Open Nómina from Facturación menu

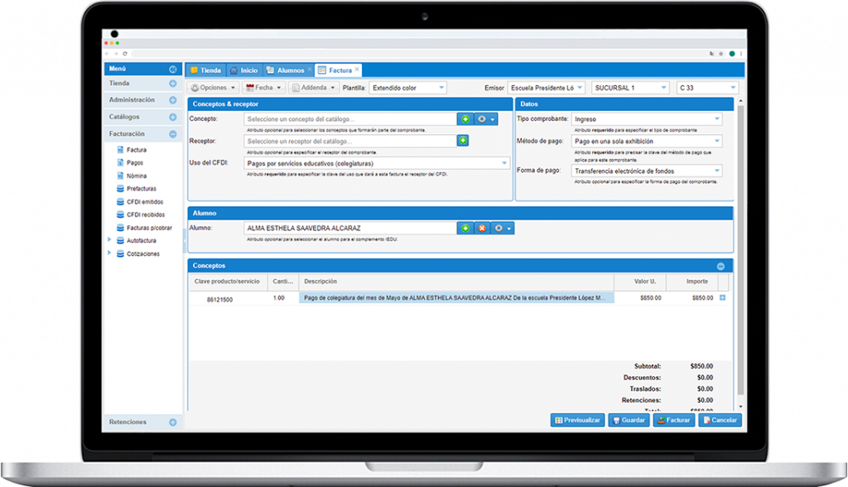[137, 176]
